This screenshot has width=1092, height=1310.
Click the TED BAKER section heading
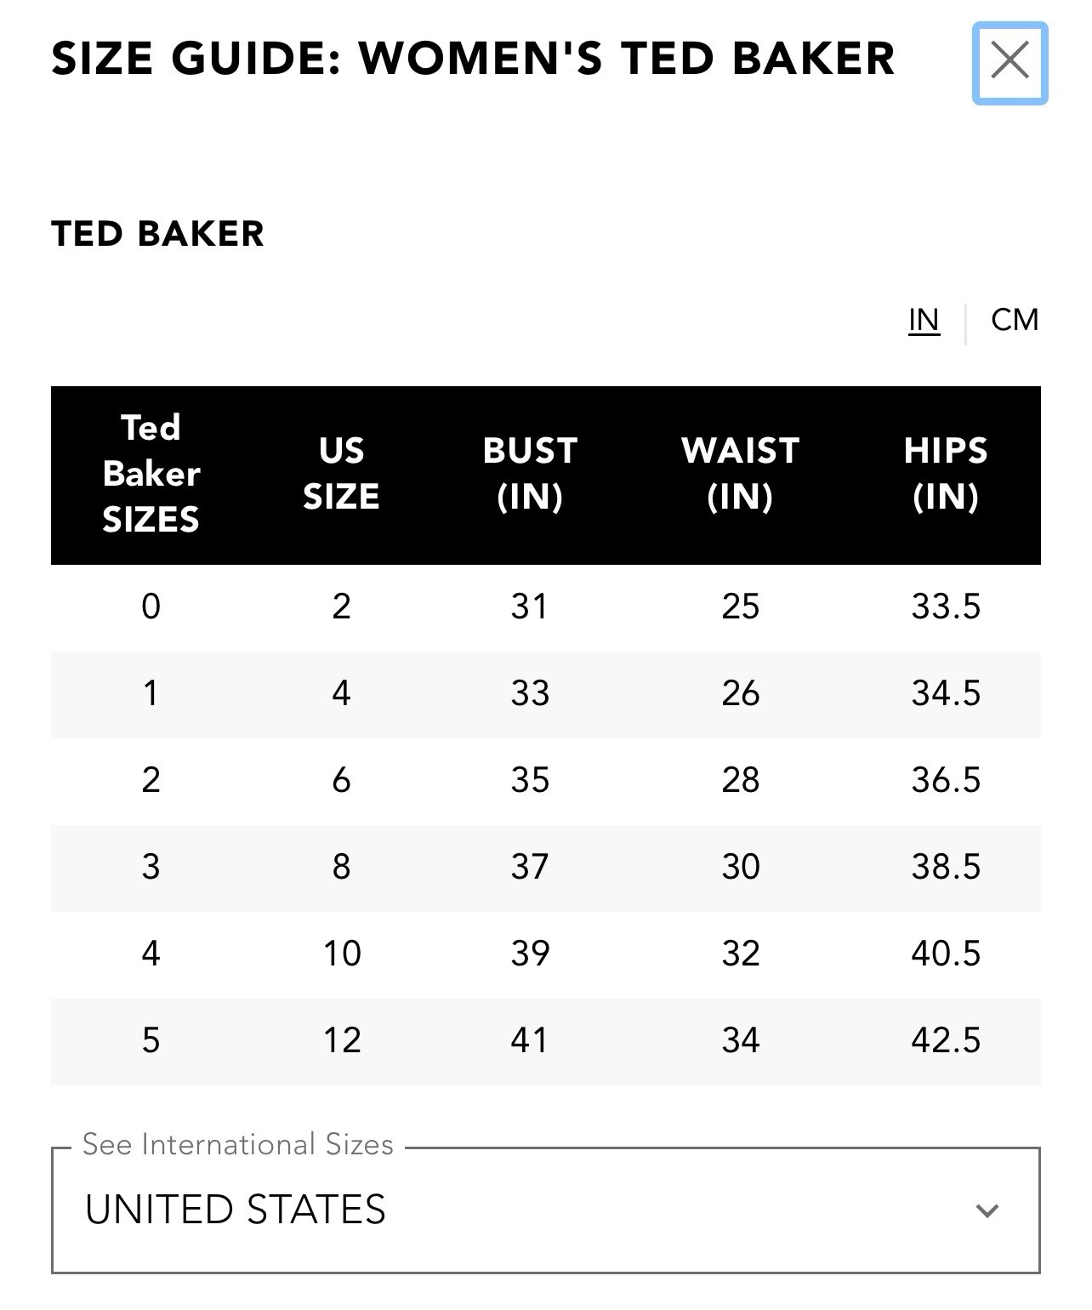click(158, 234)
